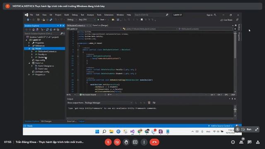265x149 pixels.
Task: Open the Tools menu
Action: (x=99, y=15)
